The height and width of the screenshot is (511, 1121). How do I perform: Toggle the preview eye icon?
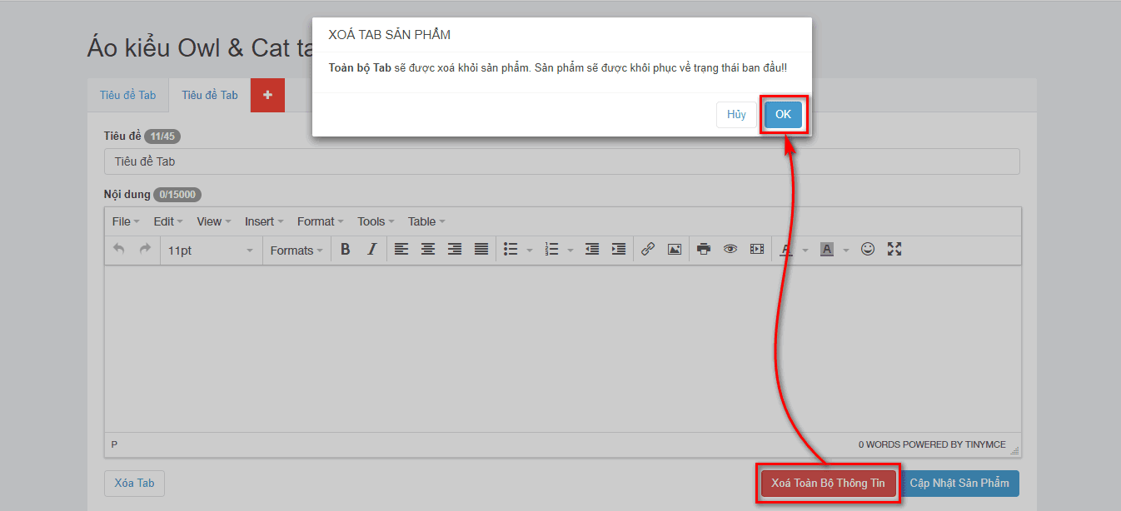click(730, 250)
